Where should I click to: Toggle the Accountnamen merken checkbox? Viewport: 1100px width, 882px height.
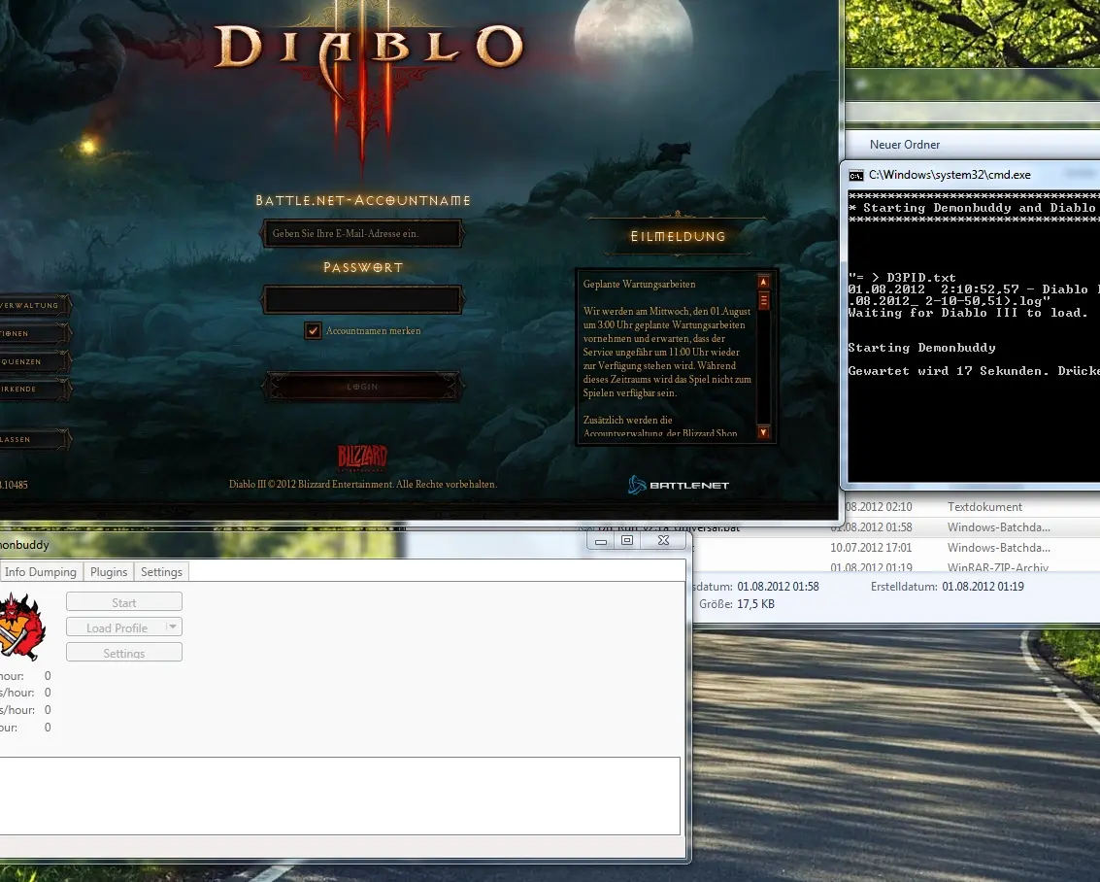pyautogui.click(x=313, y=330)
